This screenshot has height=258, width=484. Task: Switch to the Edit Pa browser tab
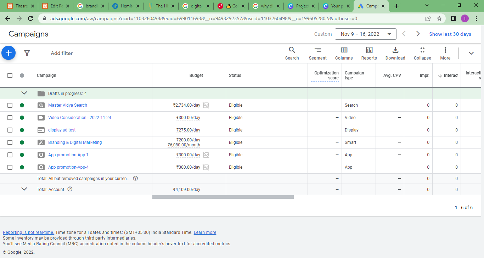[55, 6]
